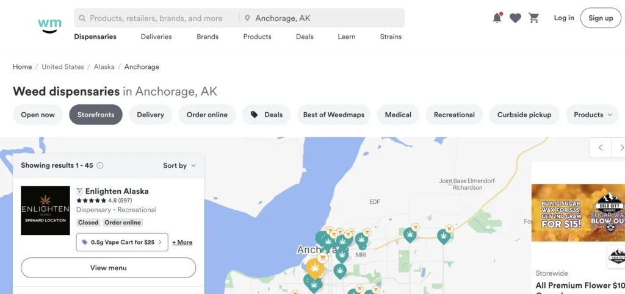The height and width of the screenshot is (294, 625).
Task: Go to Home breadcrumb
Action: tap(23, 67)
